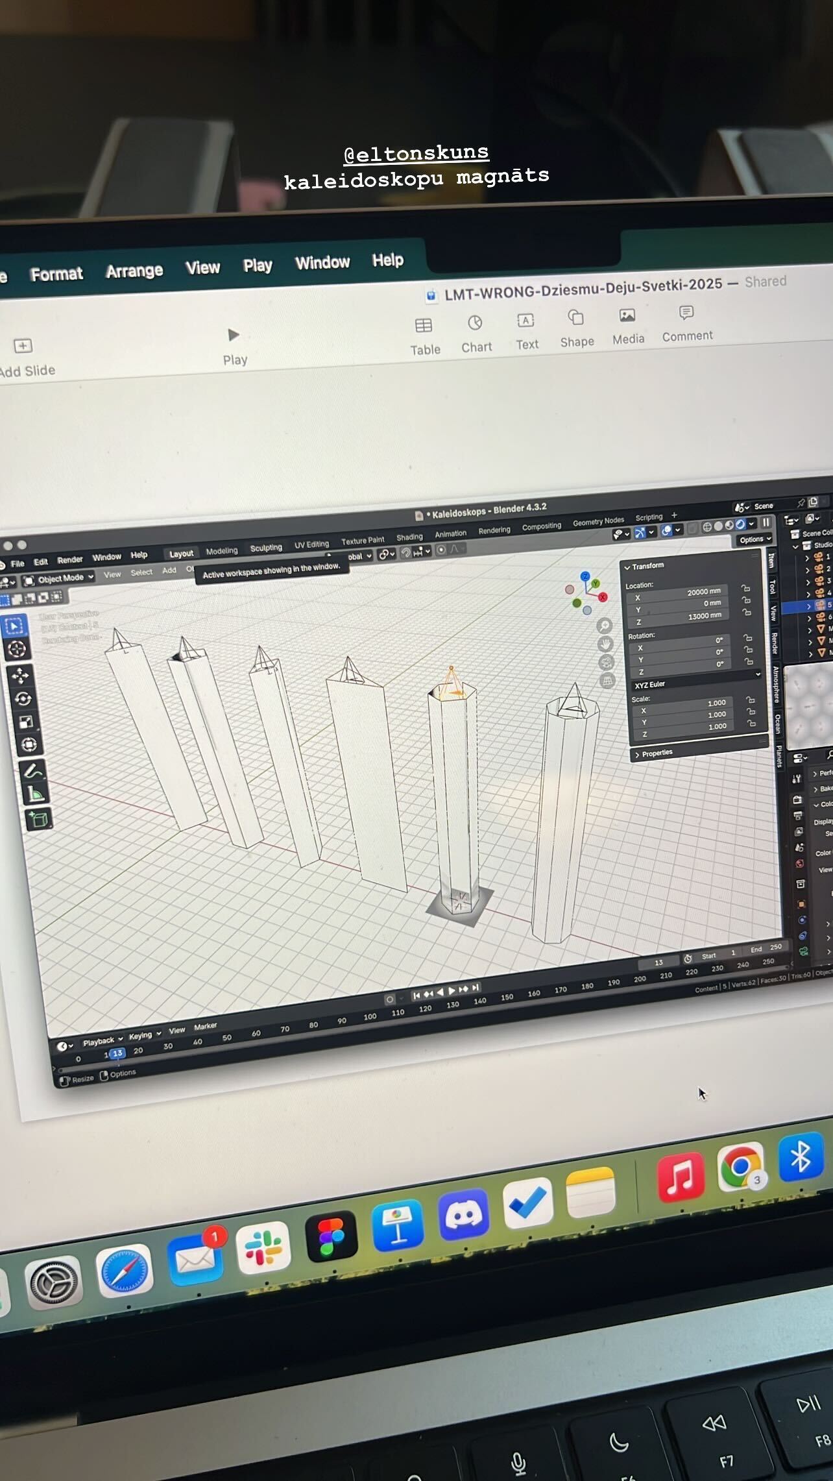Switch to the Modeling workspace tab
Viewport: 833px width, 1481px height.
(x=222, y=551)
